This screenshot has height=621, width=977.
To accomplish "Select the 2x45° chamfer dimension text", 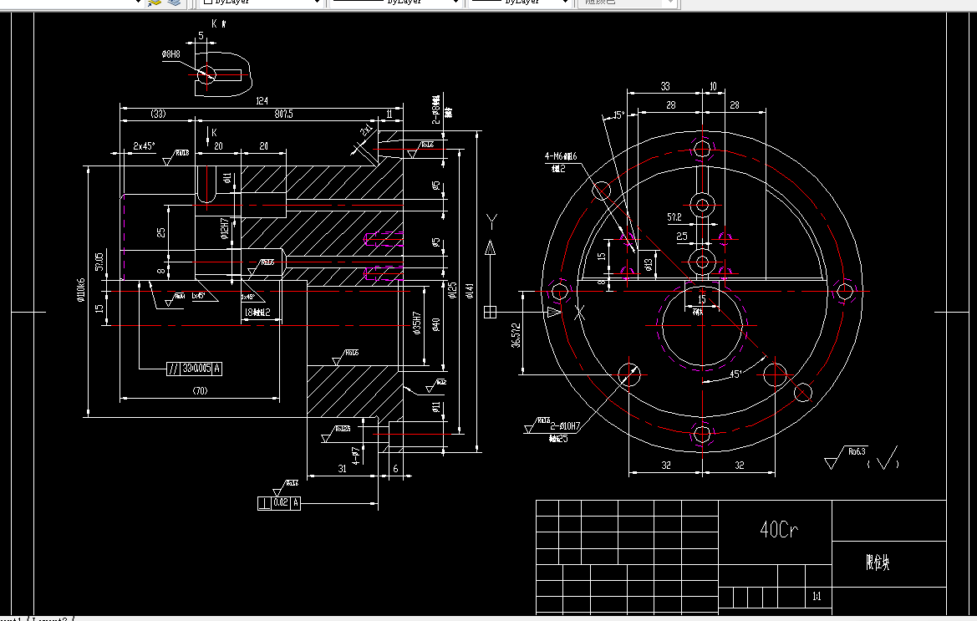I will (x=144, y=145).
